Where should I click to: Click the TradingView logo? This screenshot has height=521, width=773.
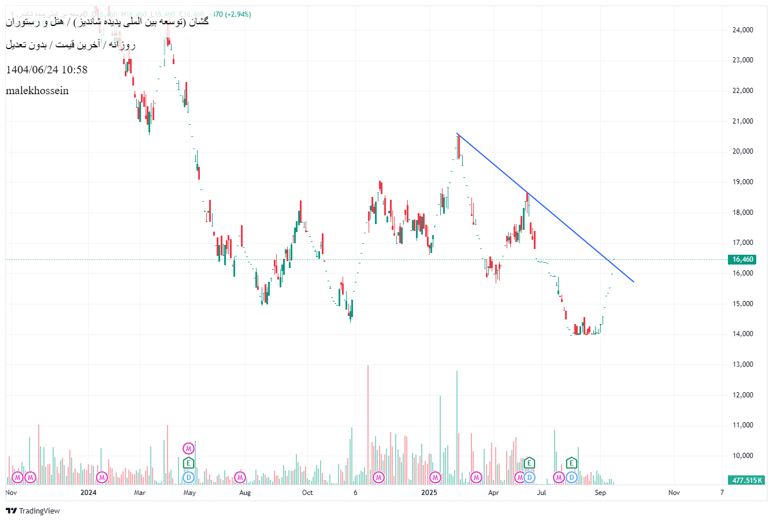tap(33, 511)
